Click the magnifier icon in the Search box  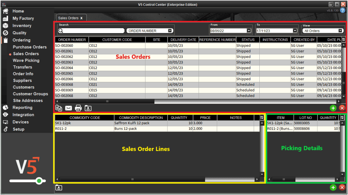(x=61, y=30)
